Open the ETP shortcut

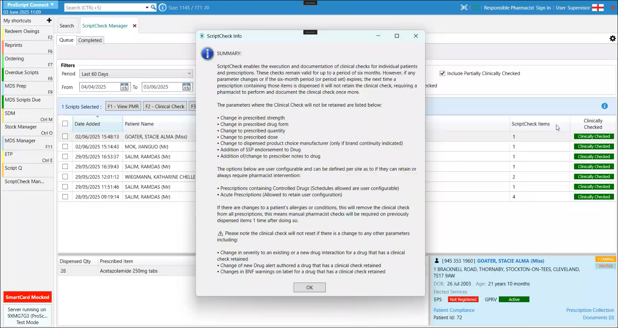point(28,157)
